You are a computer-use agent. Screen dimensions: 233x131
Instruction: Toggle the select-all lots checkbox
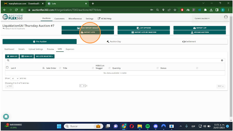click(x=7, y=67)
